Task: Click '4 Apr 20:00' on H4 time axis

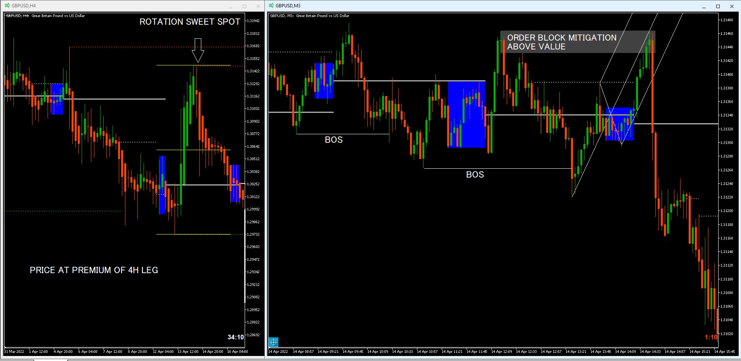Action: click(x=63, y=352)
